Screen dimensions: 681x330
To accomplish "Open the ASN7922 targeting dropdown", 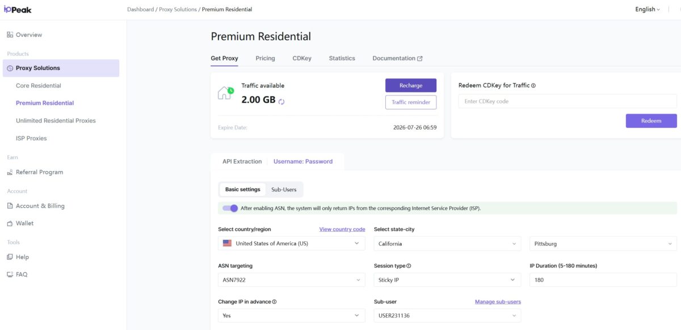I will click(292, 280).
